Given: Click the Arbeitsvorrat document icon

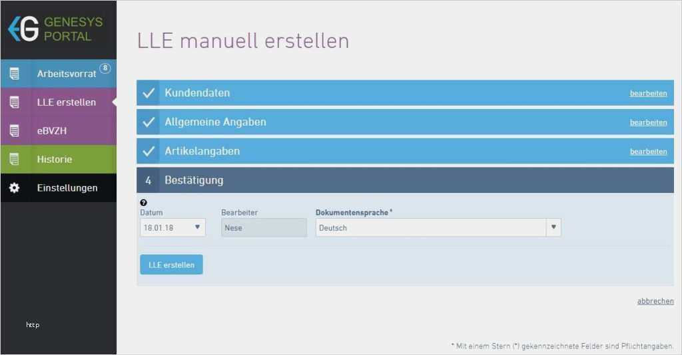Looking at the screenshot, I should tap(15, 74).
